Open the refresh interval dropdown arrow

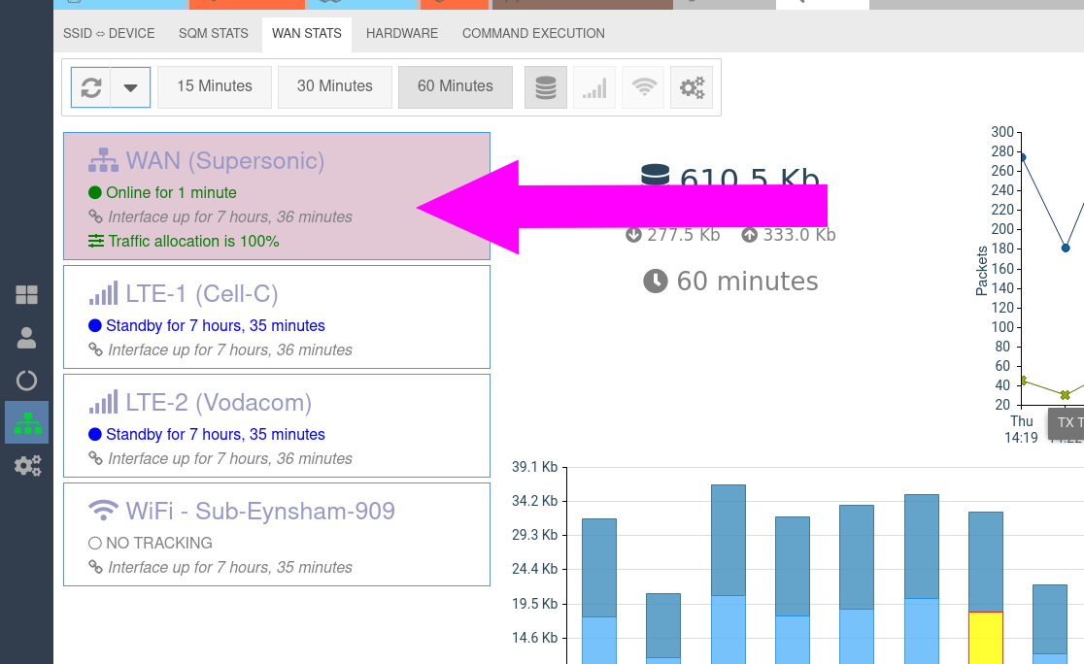[131, 87]
